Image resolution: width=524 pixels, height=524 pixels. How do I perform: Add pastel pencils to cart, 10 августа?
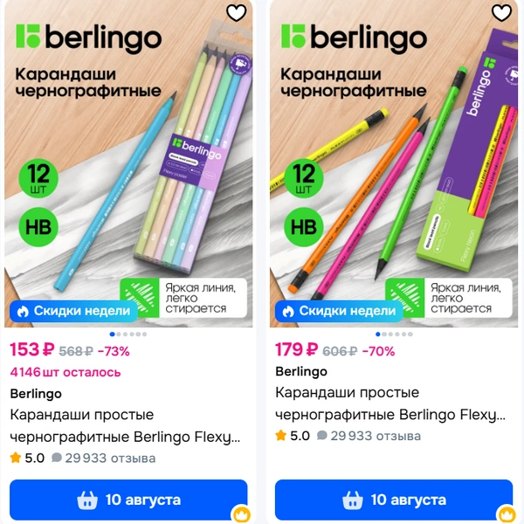pyautogui.click(x=128, y=500)
